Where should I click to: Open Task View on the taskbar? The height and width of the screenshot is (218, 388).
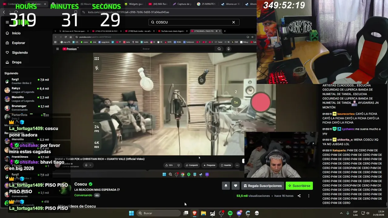coord(186,213)
